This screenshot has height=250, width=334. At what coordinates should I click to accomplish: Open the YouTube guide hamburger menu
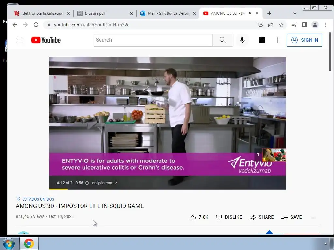[20, 40]
